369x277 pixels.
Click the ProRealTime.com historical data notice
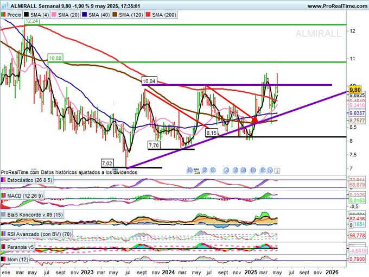(x=69, y=172)
